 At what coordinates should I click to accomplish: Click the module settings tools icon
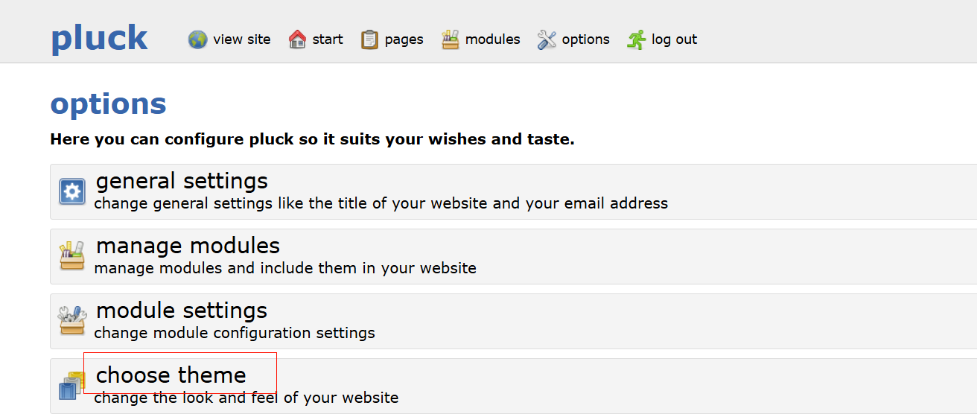point(72,320)
